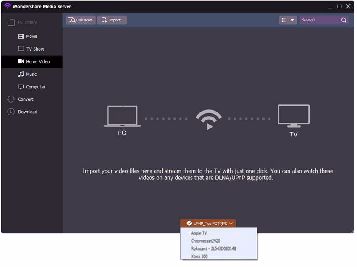Expand the UPNP device dropdown chevron
The height and width of the screenshot is (267, 357).
[231, 224]
